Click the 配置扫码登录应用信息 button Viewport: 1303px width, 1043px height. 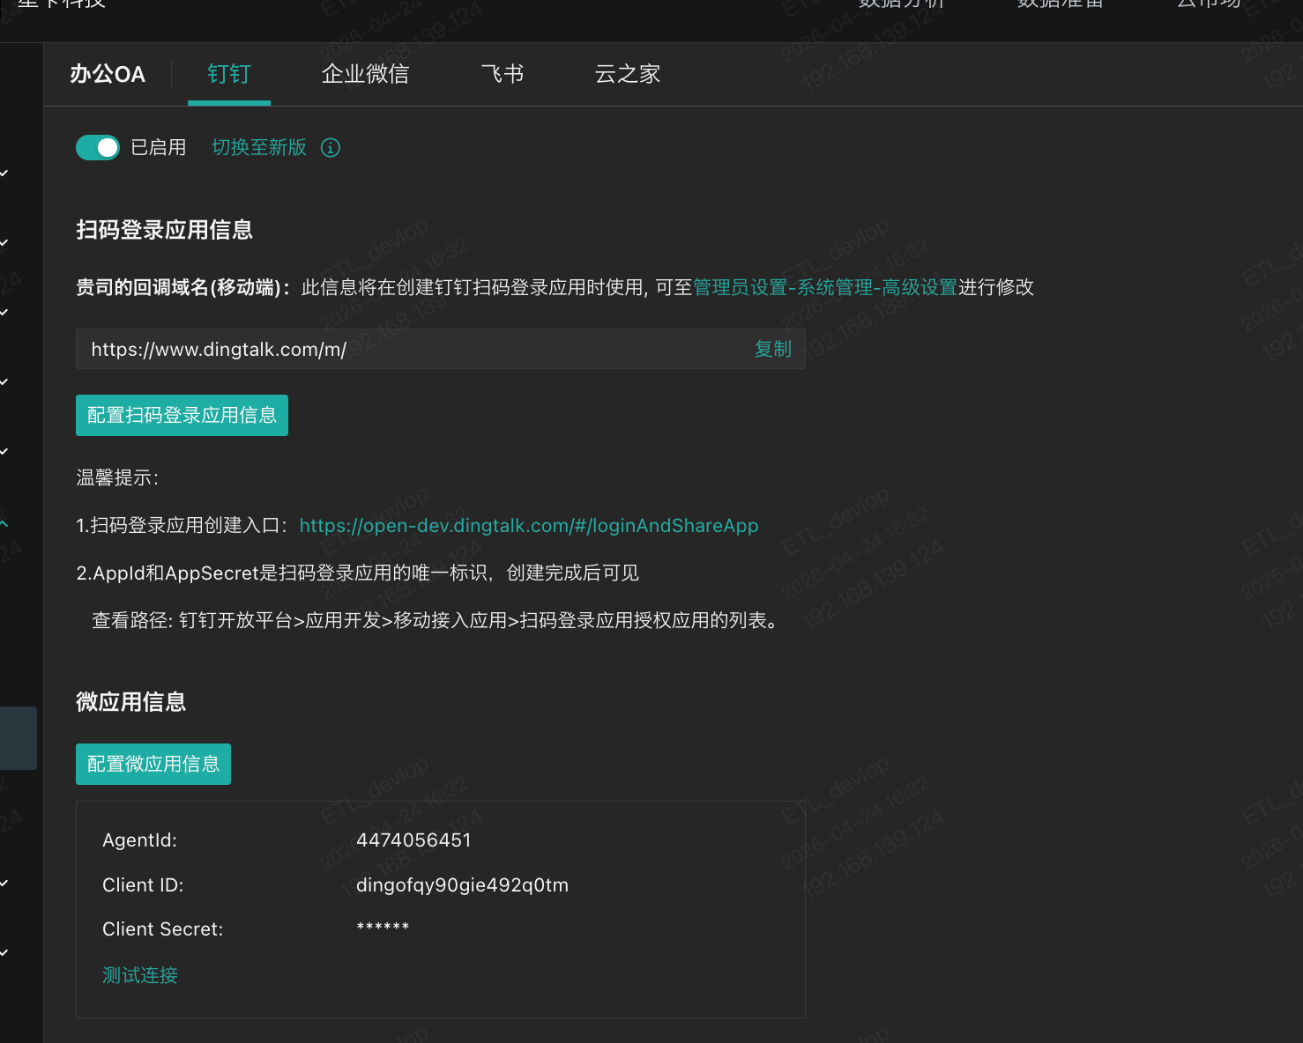click(x=182, y=415)
